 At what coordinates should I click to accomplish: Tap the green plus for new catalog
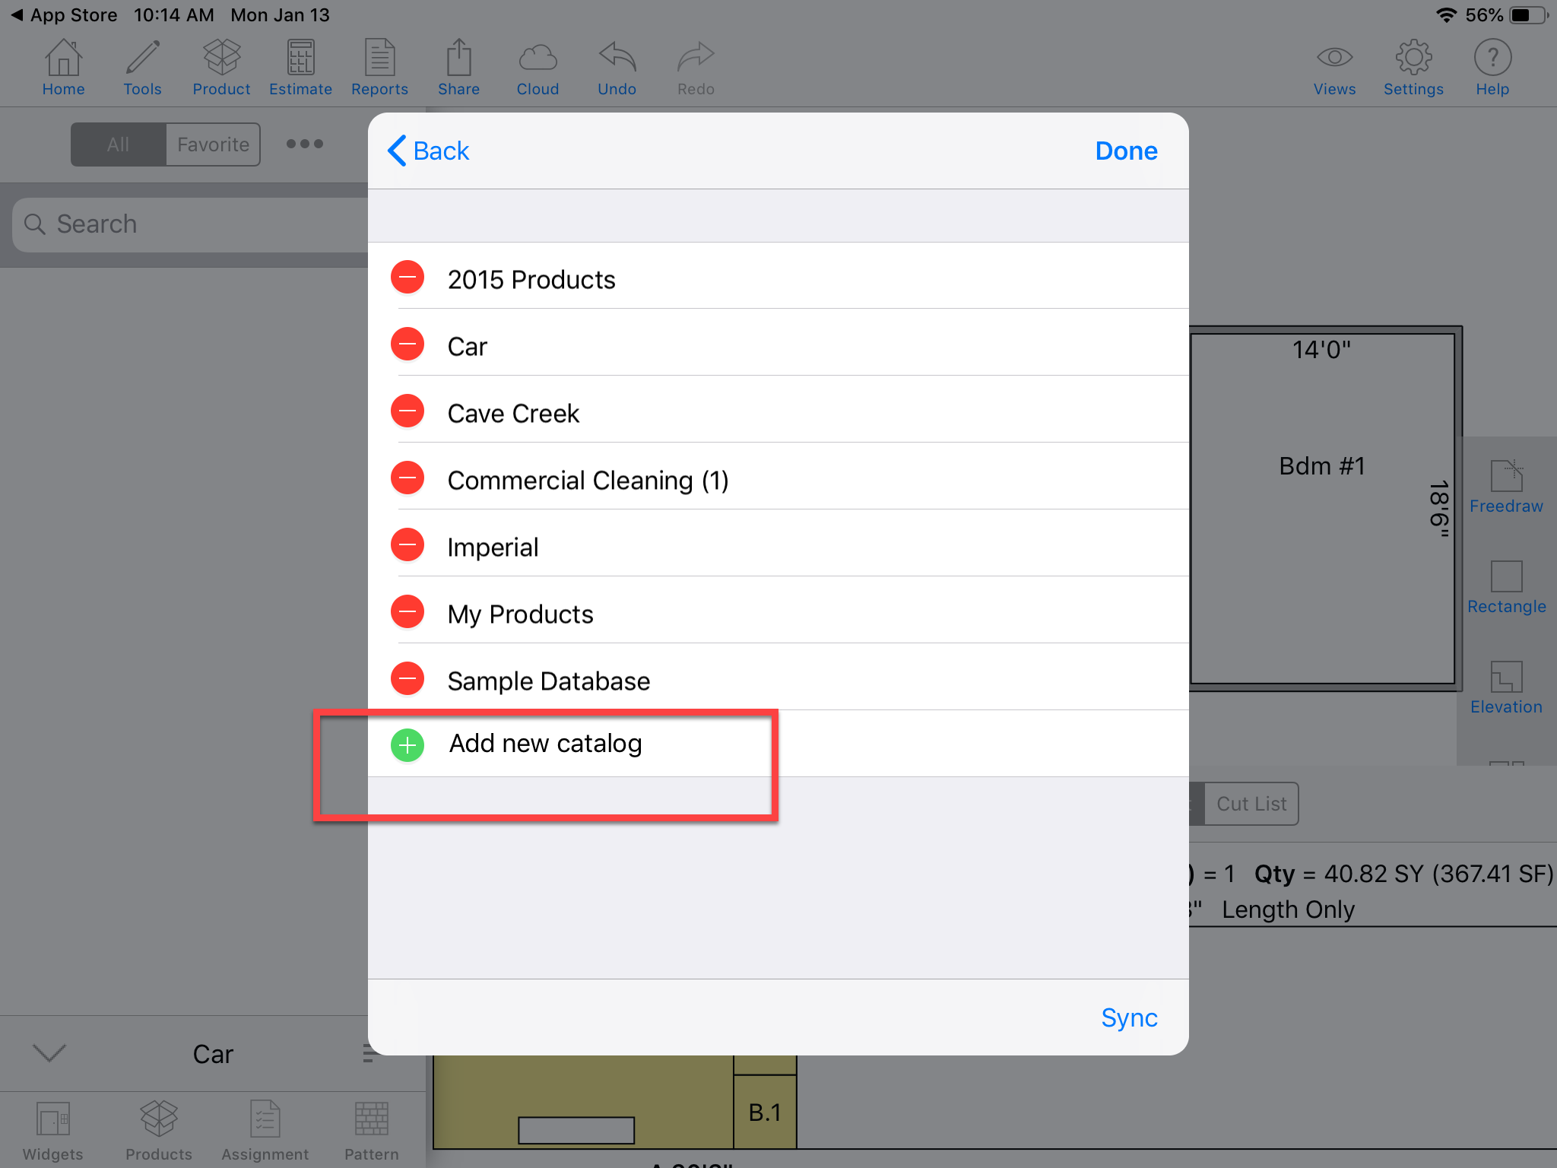tap(407, 745)
